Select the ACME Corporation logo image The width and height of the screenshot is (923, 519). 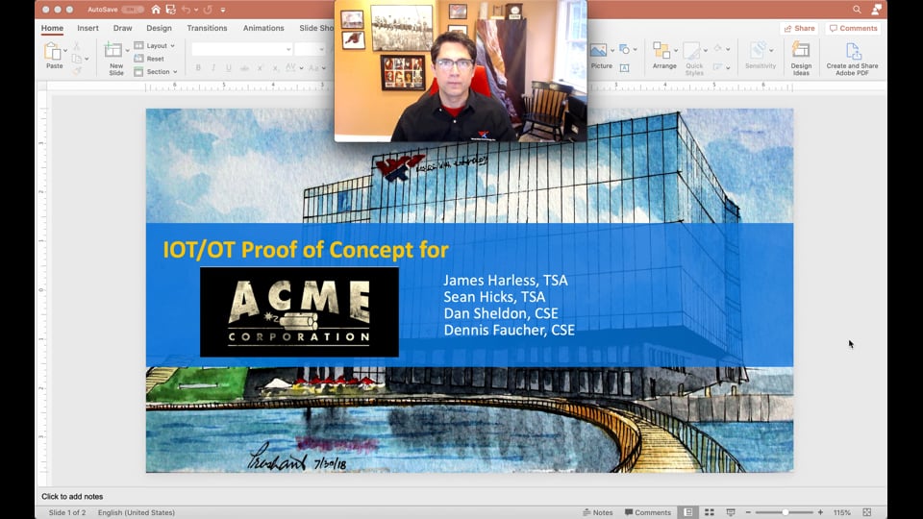(x=299, y=311)
